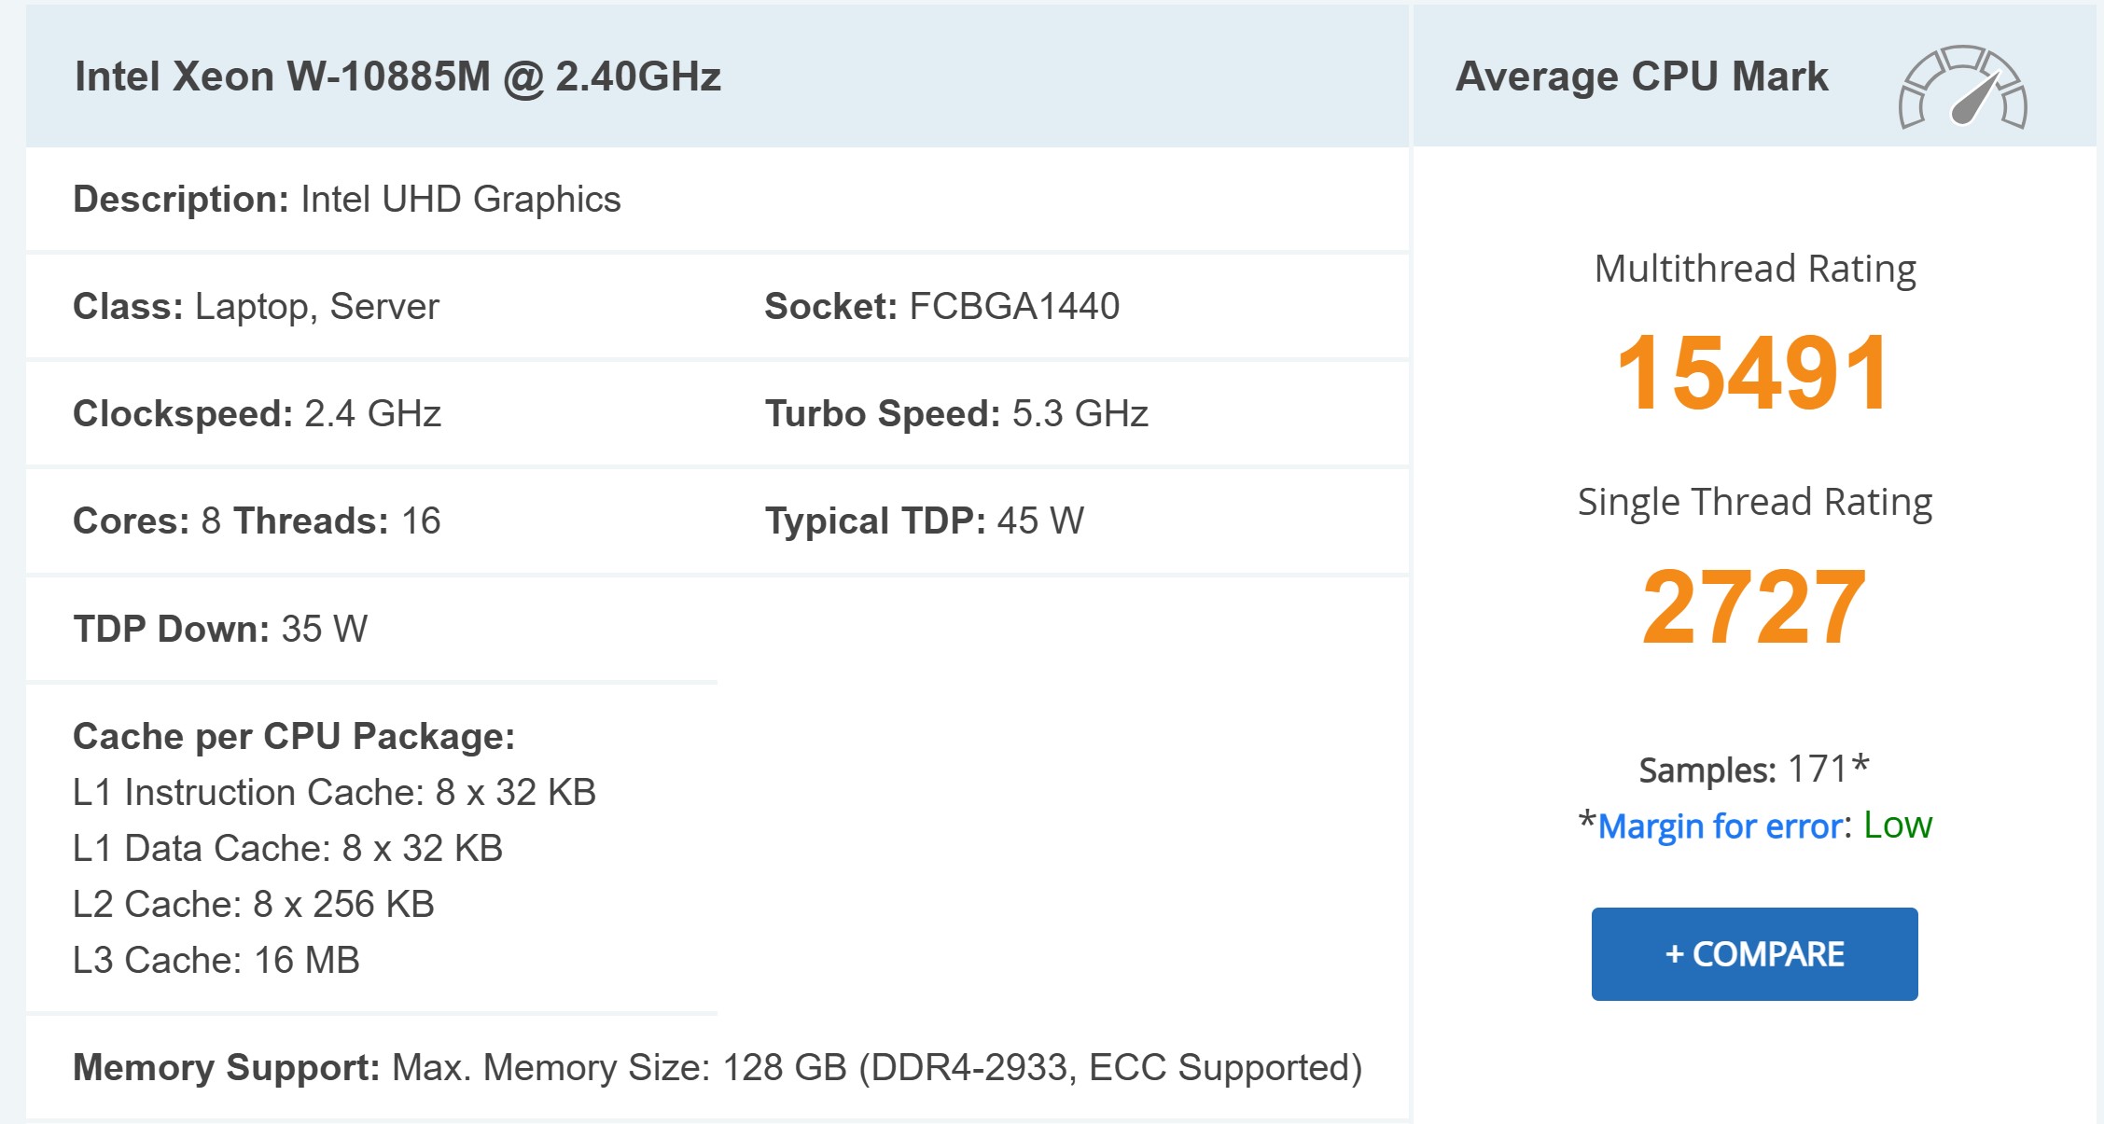Screen dimensions: 2104x1124
Task: Click the Typical TDP: 45 W value
Action: click(x=924, y=520)
